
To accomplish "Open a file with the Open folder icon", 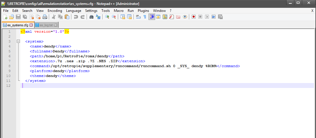I will coord(12,17).
